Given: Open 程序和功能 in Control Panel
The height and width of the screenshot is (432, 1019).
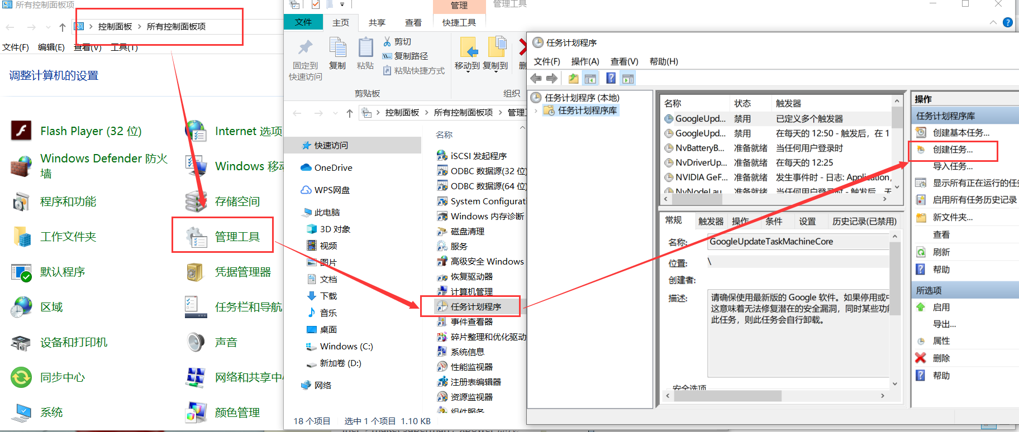Looking at the screenshot, I should point(54,201).
